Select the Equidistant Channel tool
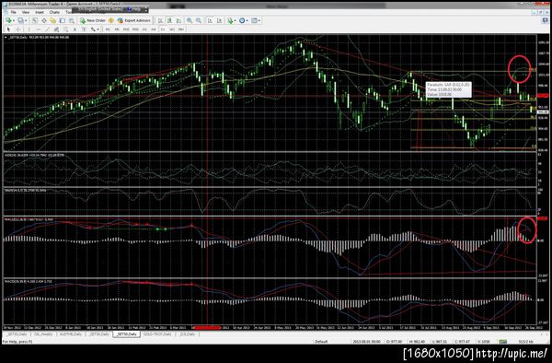 click(x=56, y=29)
